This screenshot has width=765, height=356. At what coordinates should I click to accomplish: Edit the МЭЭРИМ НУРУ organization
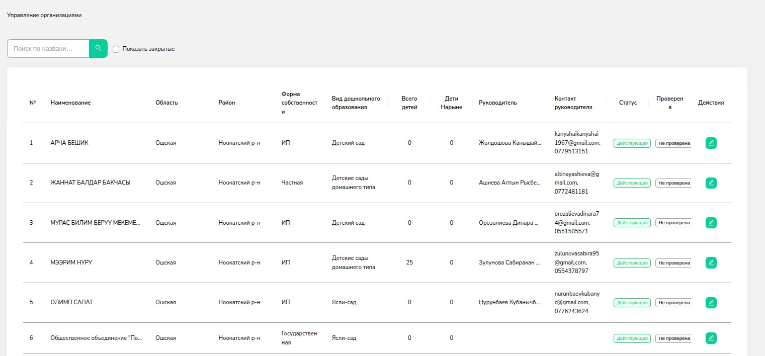pos(711,262)
